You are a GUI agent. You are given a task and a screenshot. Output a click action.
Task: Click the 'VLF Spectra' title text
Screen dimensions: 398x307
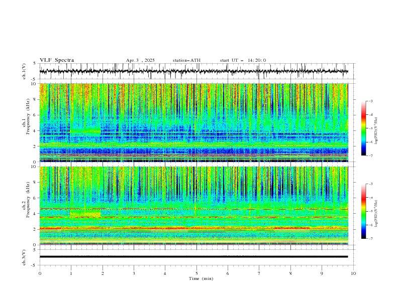point(57,60)
